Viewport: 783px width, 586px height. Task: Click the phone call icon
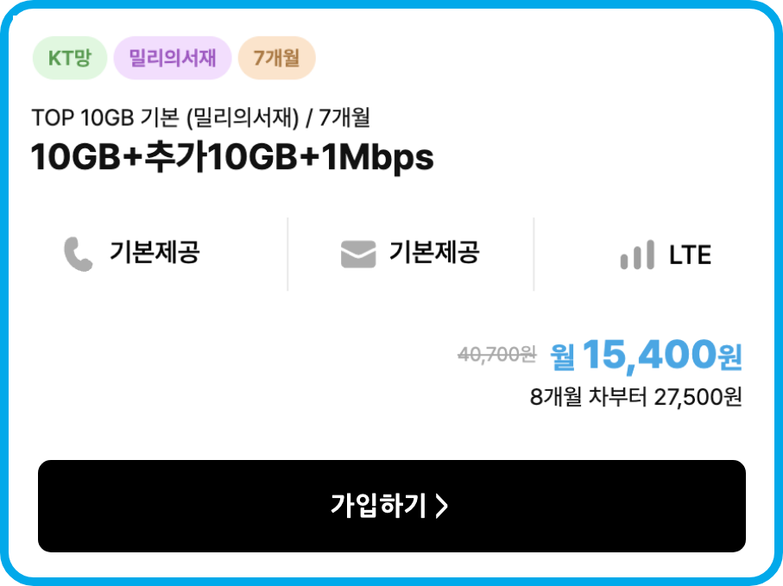(79, 254)
